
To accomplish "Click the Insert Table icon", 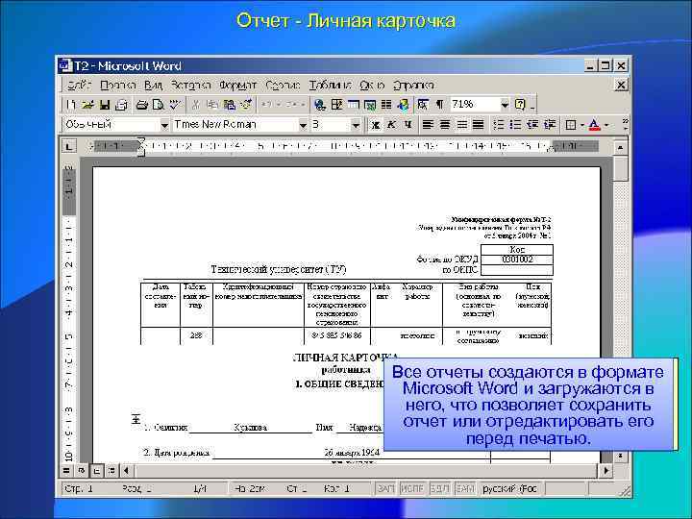I will click(353, 105).
